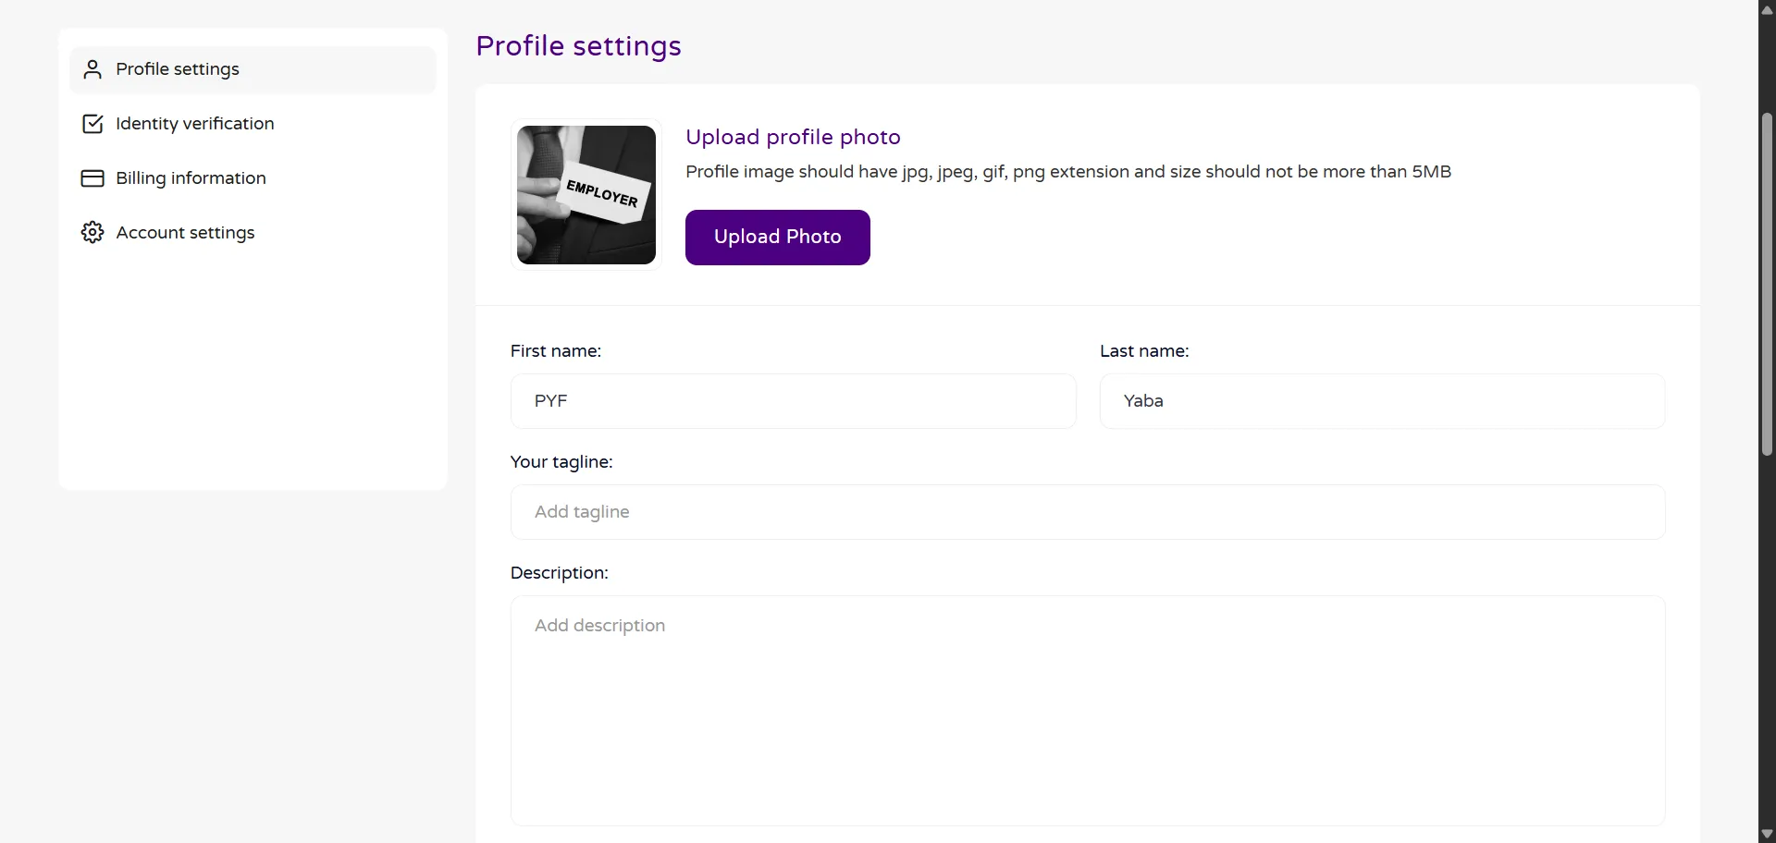This screenshot has width=1776, height=843.
Task: Click the checkmark icon for Identity verification
Action: [x=92, y=124]
